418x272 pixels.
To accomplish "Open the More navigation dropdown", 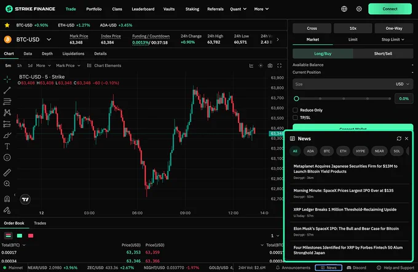I will coord(261,9).
